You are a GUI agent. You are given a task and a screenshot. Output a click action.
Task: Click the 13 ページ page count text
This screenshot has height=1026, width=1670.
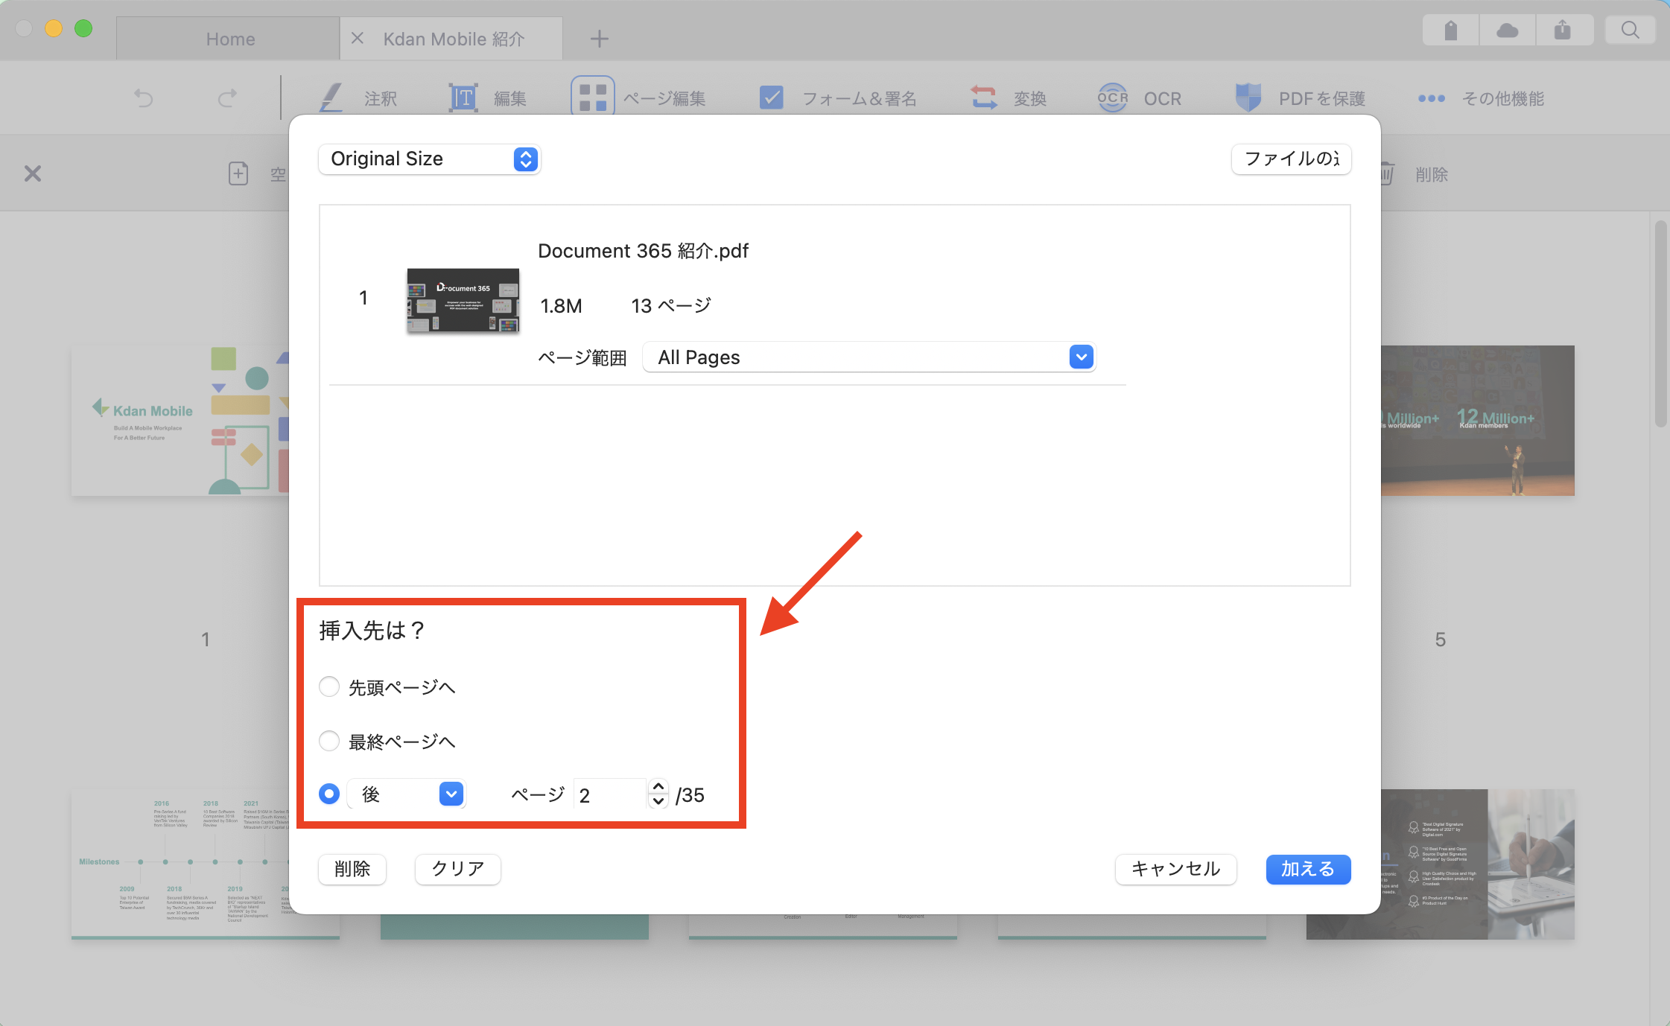pos(671,306)
